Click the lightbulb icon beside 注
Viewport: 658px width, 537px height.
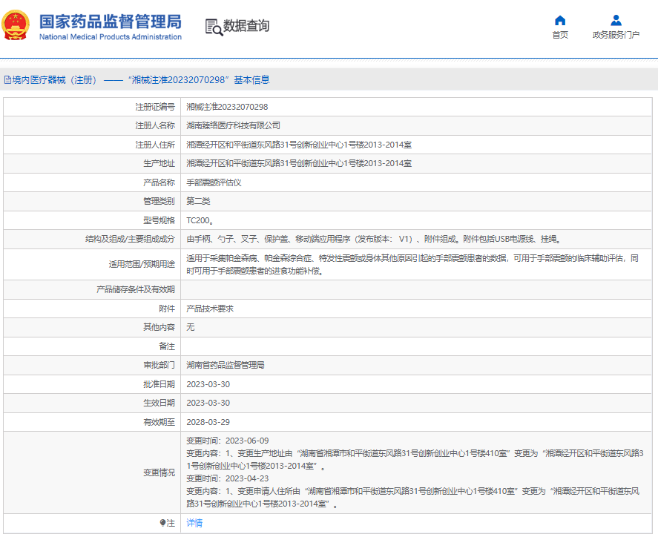(162, 523)
